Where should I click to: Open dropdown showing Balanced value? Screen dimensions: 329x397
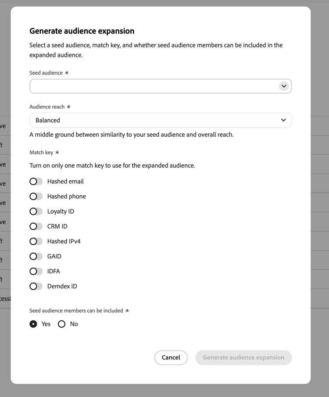pyautogui.click(x=161, y=120)
